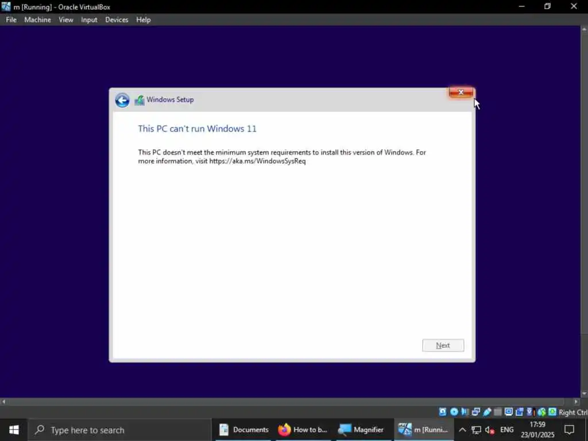Switch to Documents in the taskbar
Viewport: 588px width, 441px height.
[243, 430]
